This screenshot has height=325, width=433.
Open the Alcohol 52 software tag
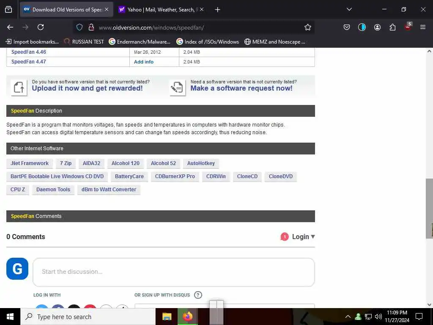pos(164,163)
